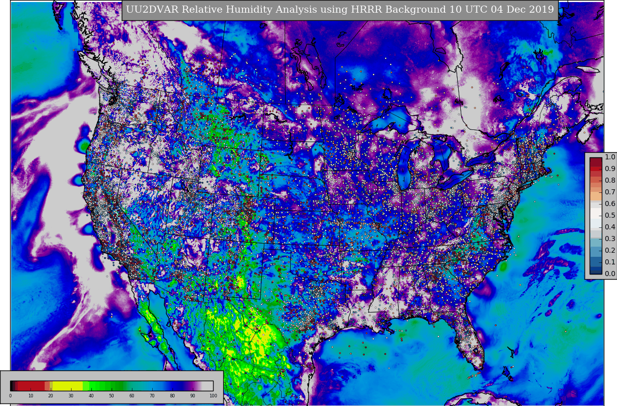Click the 0.0 label on the vertical colorbar
Viewport: 617px width, 406px height.
tap(610, 274)
